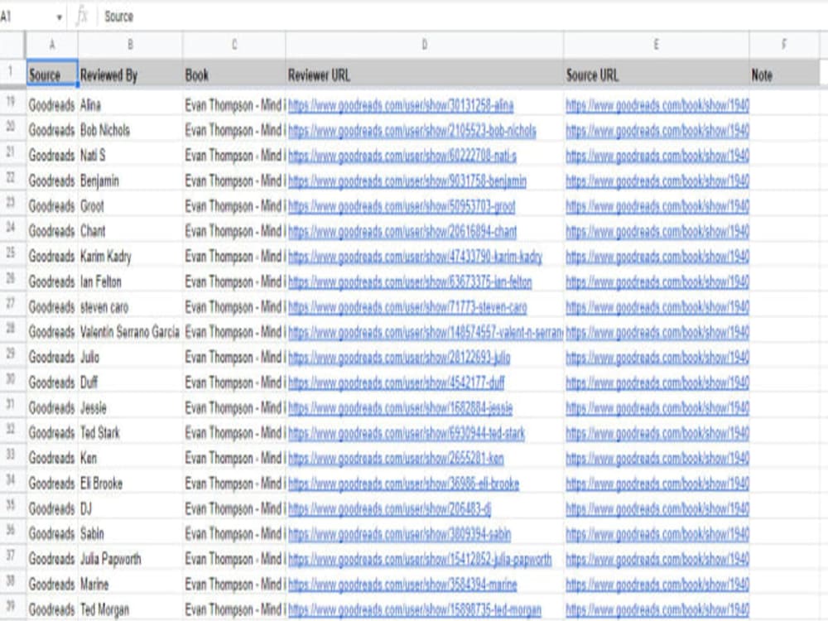Select row 19 header

(x=12, y=103)
